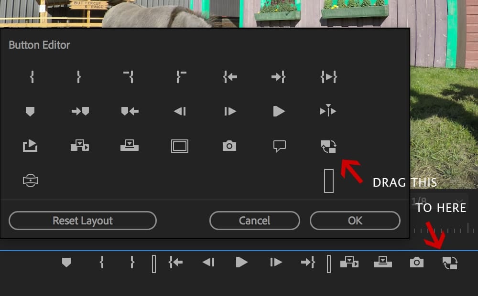Click Cancel to dismiss the Button Editor
Image resolution: width=478 pixels, height=296 pixels.
[255, 221]
